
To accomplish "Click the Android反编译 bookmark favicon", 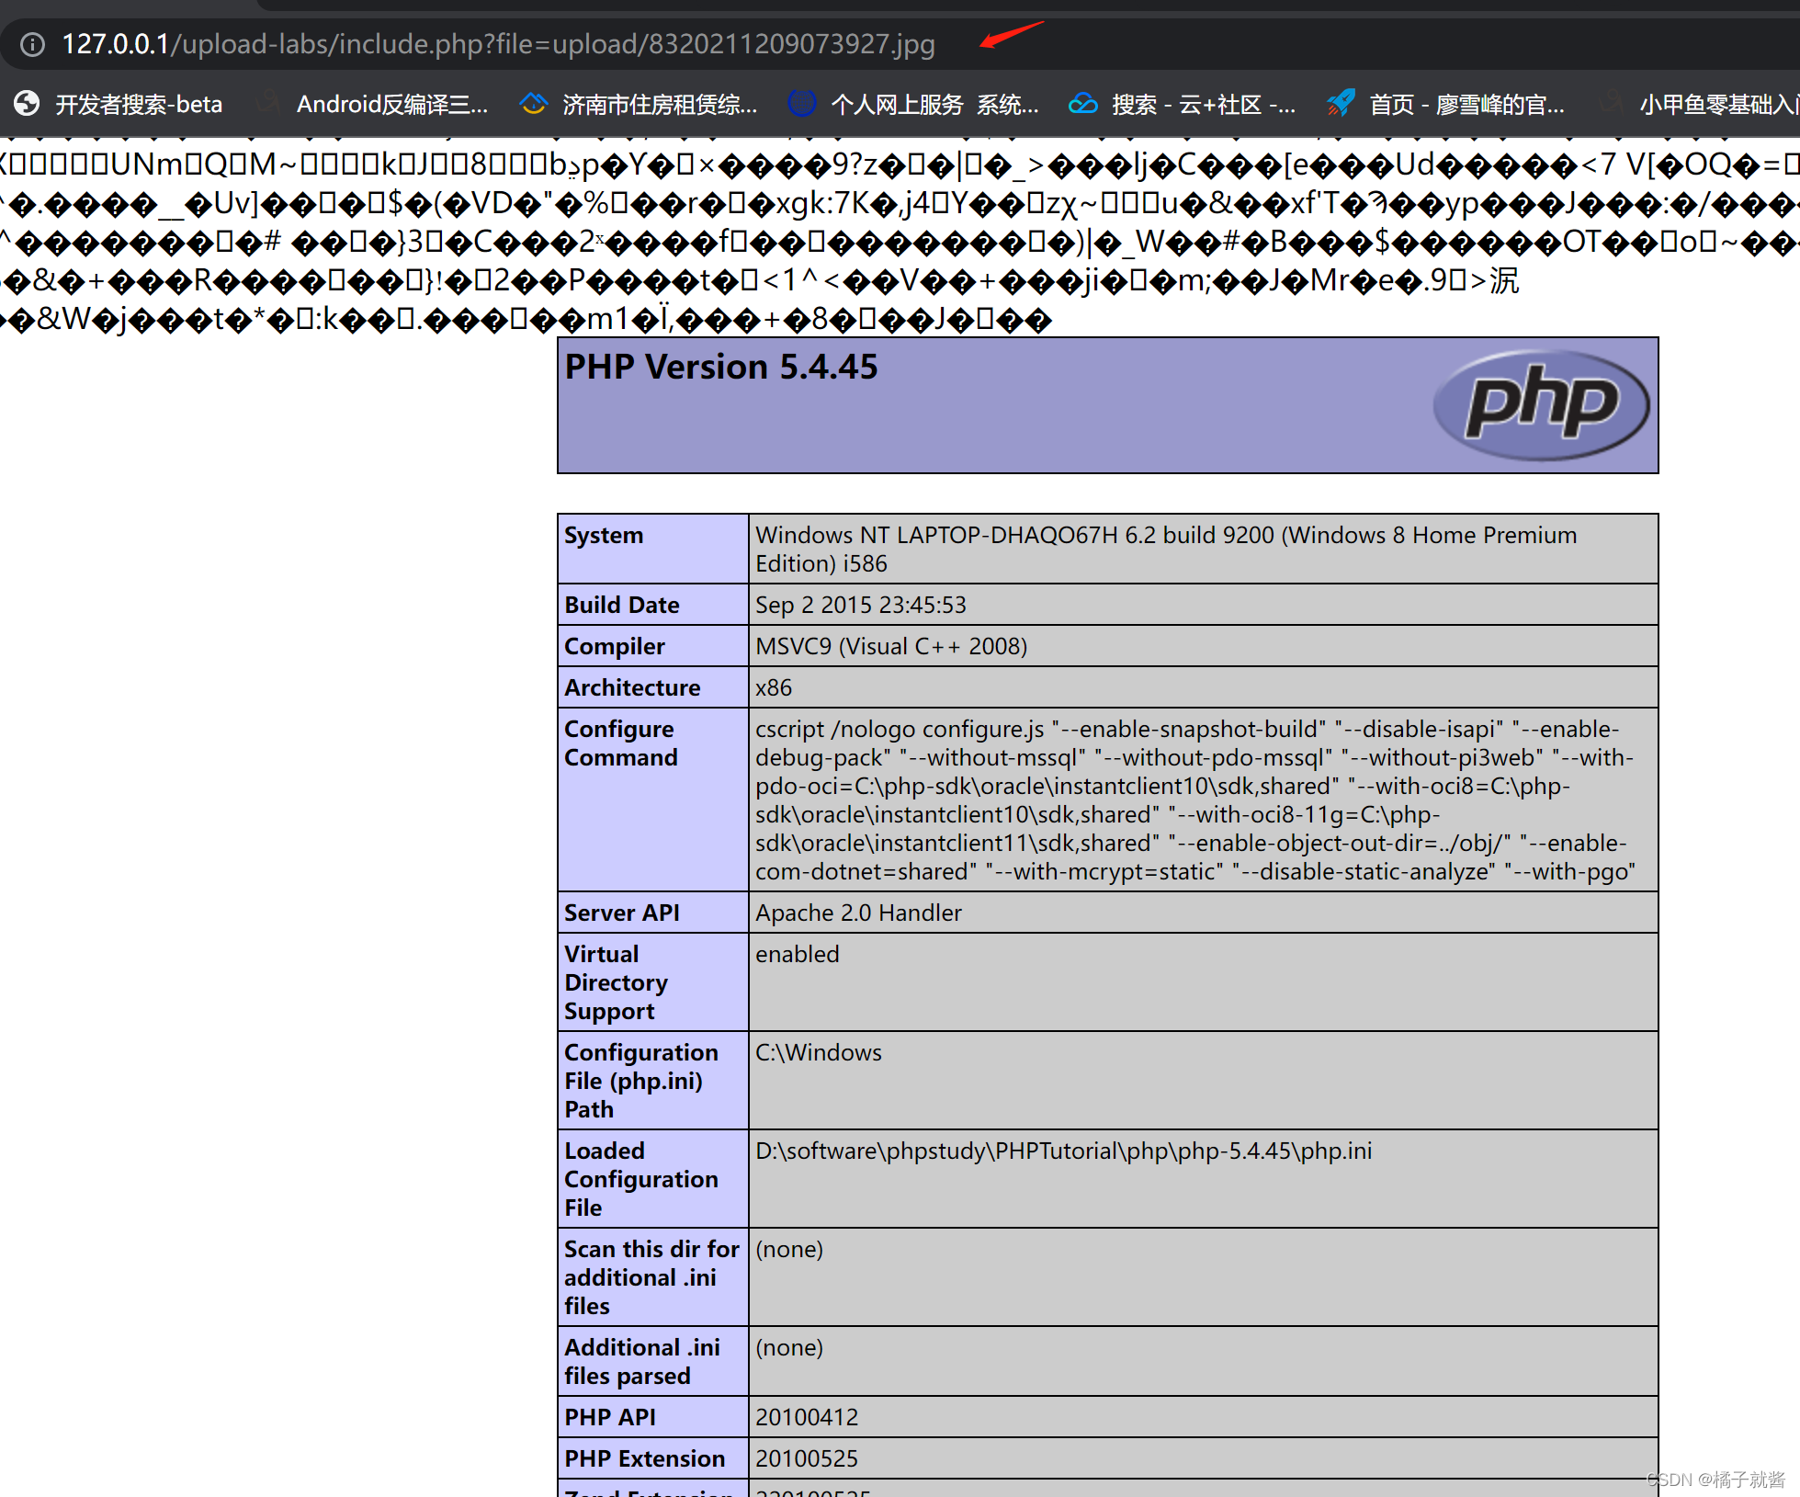I will point(268,103).
